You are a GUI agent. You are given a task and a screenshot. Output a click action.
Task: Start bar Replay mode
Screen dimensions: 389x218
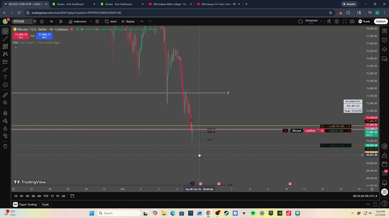[128, 21]
